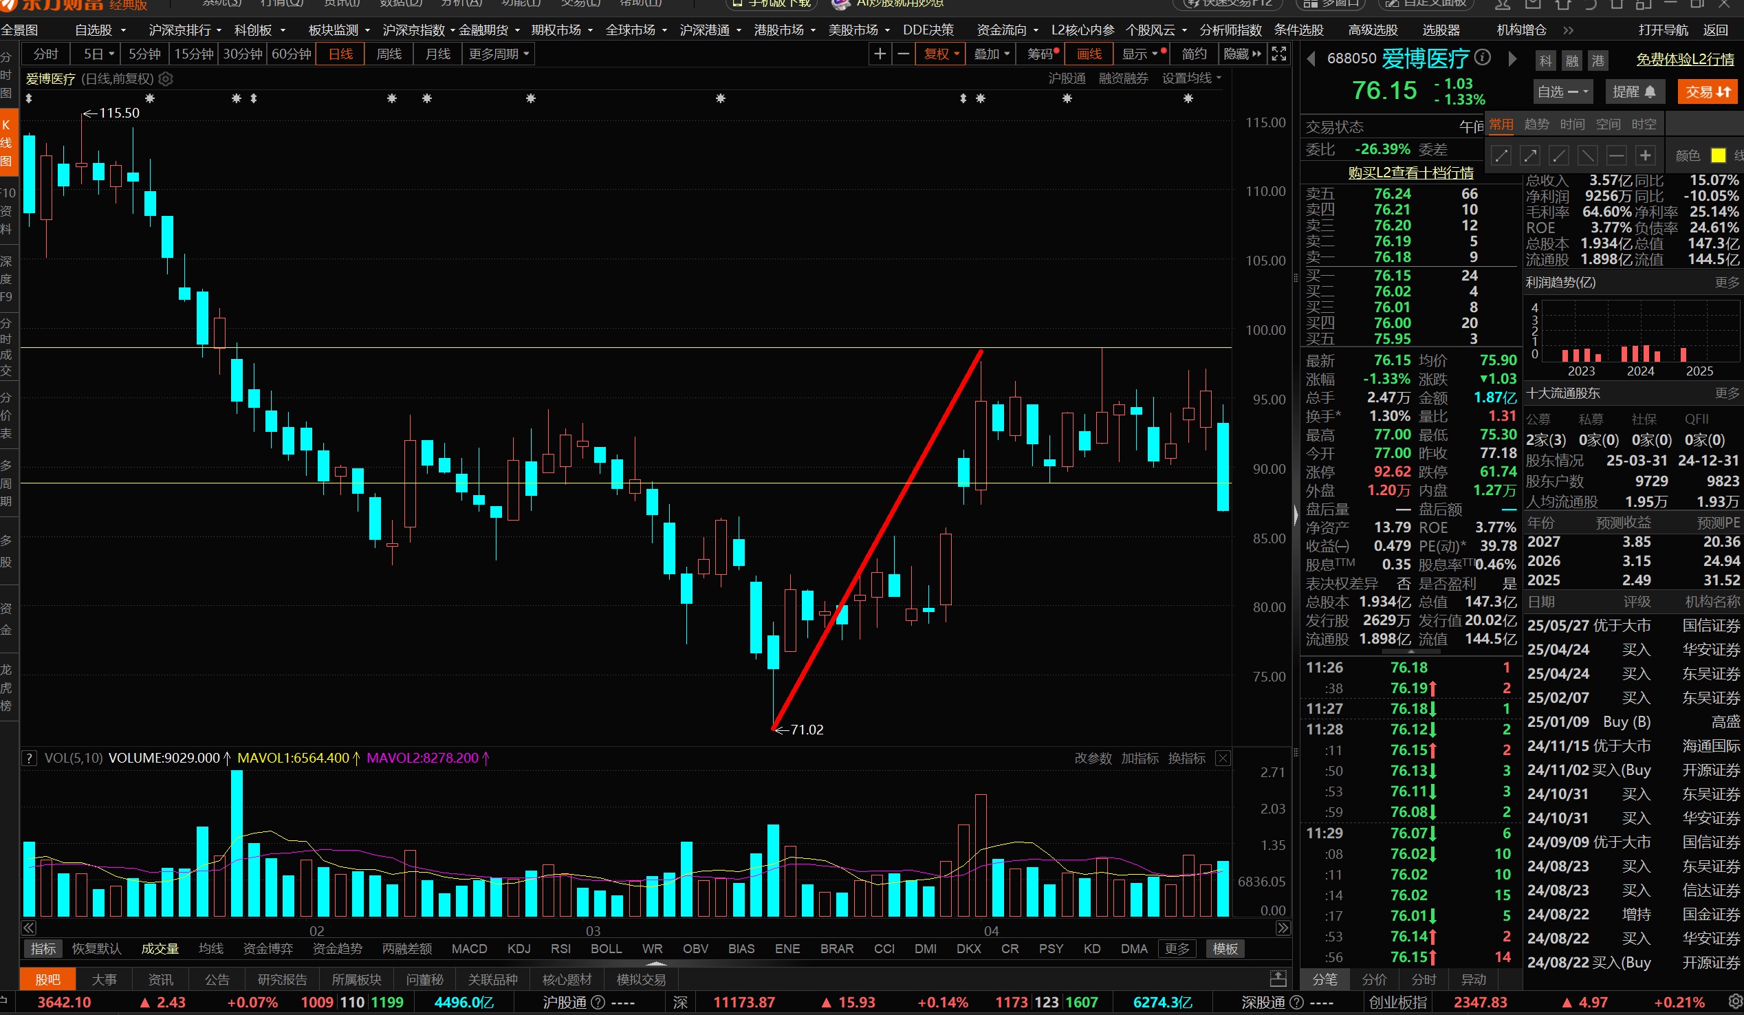Viewport: 1744px width, 1015px height.
Task: Switch to 空间 drawing tools tab
Action: click(x=1608, y=124)
